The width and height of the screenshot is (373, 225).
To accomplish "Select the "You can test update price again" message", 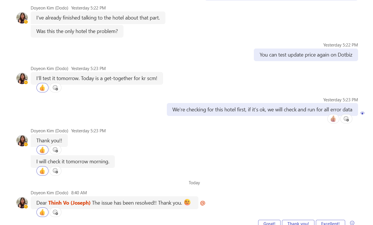I will (306, 55).
